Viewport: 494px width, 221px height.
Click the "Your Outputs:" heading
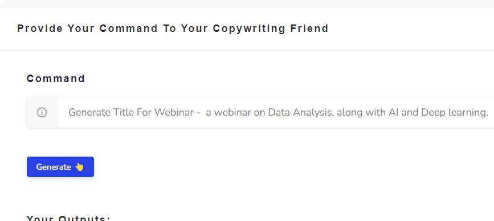tap(68, 218)
